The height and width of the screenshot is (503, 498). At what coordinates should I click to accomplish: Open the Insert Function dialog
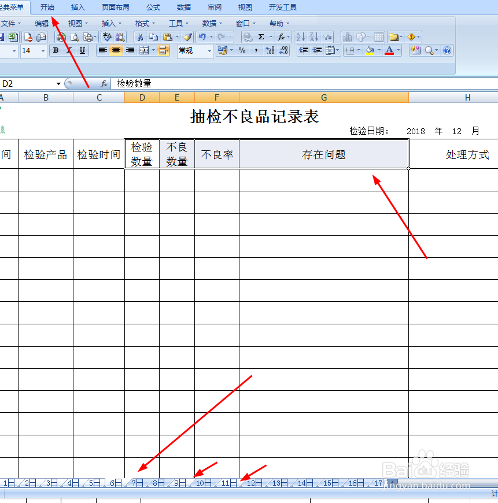coord(281,36)
